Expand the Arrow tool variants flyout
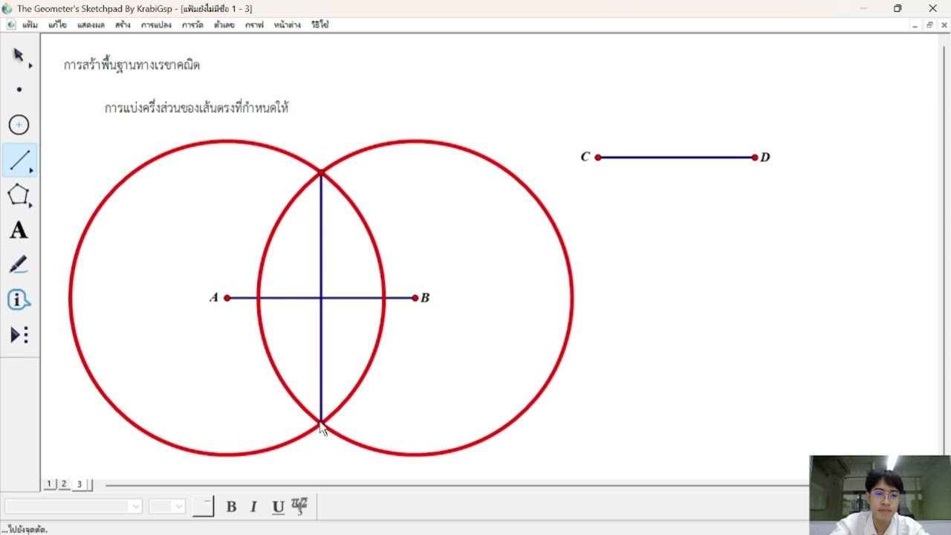The width and height of the screenshot is (951, 535). point(30,66)
